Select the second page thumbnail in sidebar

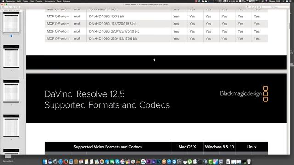pyautogui.click(x=11, y=56)
